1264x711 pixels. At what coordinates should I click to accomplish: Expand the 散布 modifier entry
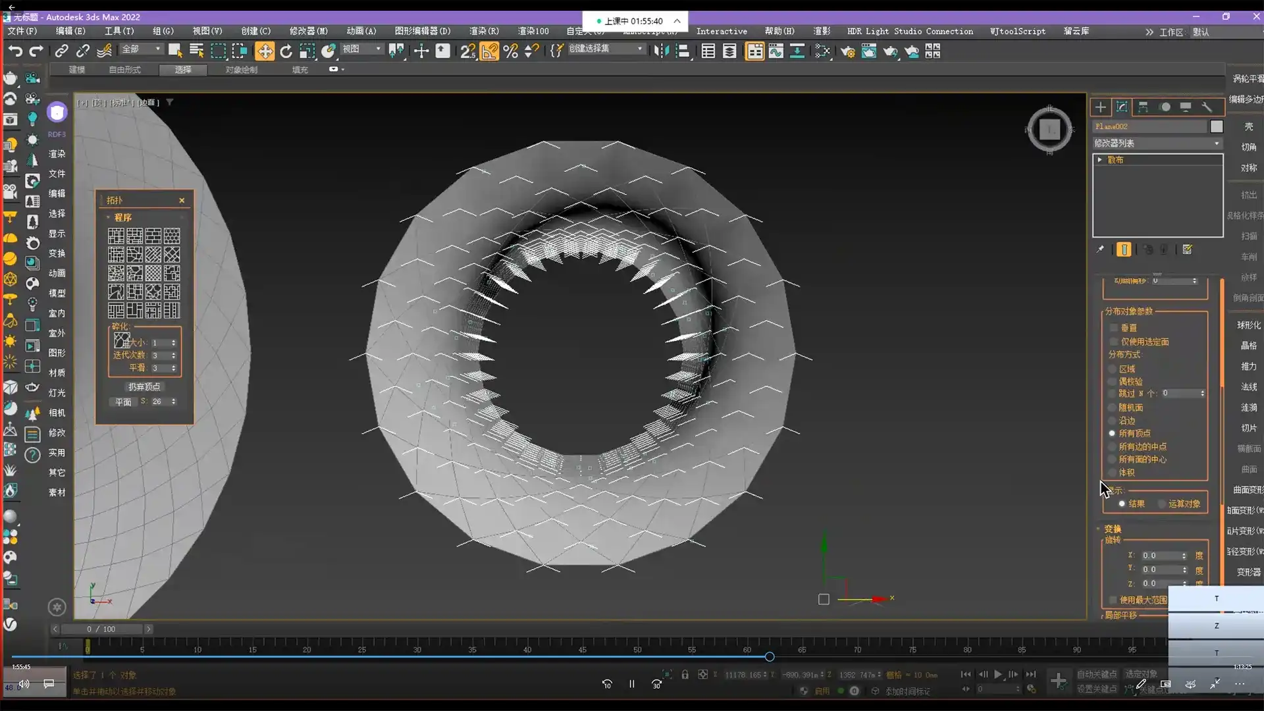click(x=1099, y=160)
